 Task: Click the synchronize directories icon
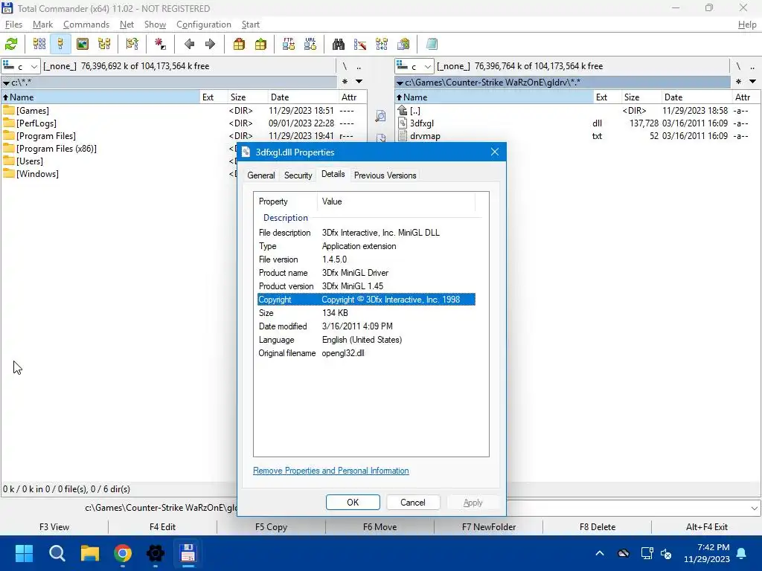[382, 44]
